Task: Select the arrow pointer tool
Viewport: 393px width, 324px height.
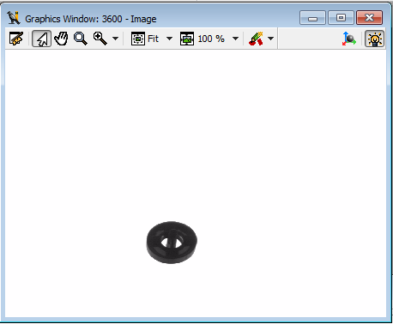Action: 42,39
